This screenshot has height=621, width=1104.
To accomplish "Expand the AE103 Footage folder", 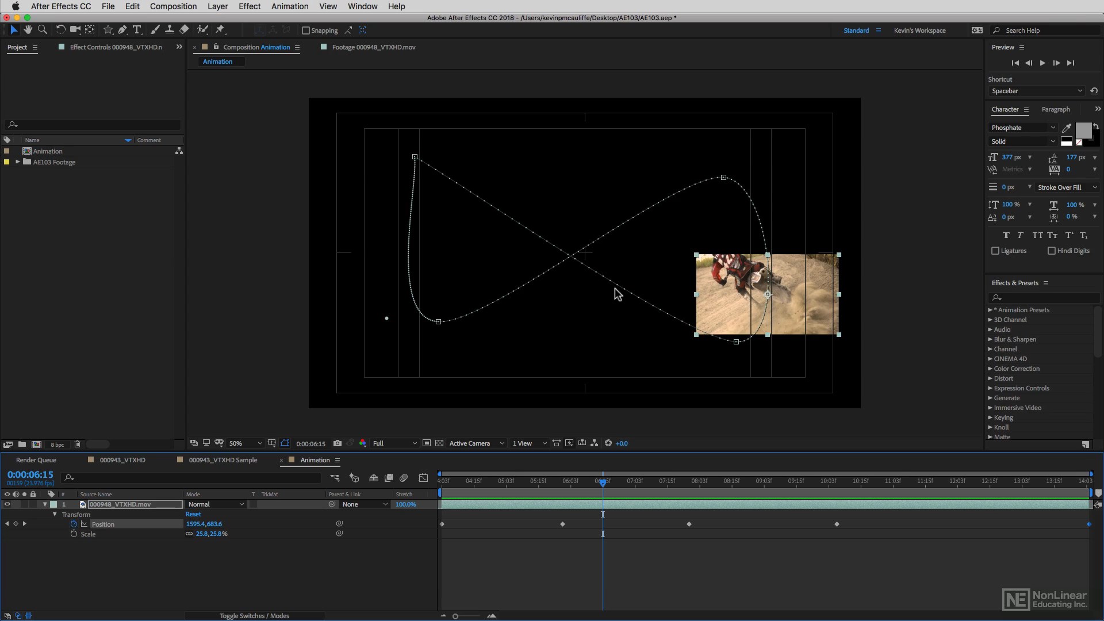I will tap(18, 162).
